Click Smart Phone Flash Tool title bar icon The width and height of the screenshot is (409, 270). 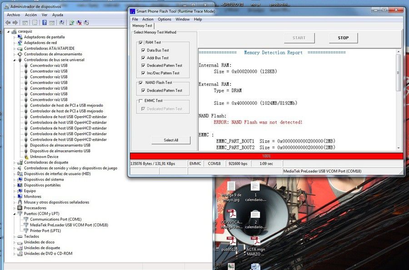pyautogui.click(x=133, y=11)
